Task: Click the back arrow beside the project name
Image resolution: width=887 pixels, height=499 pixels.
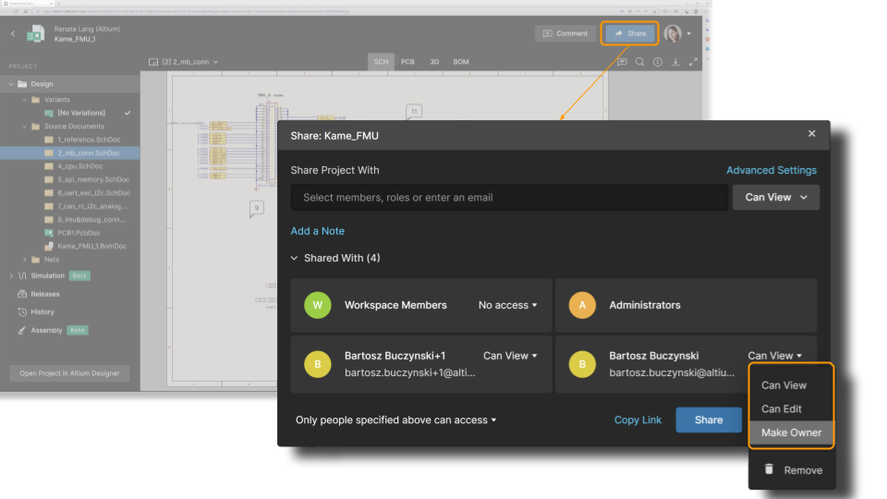Action: point(14,34)
